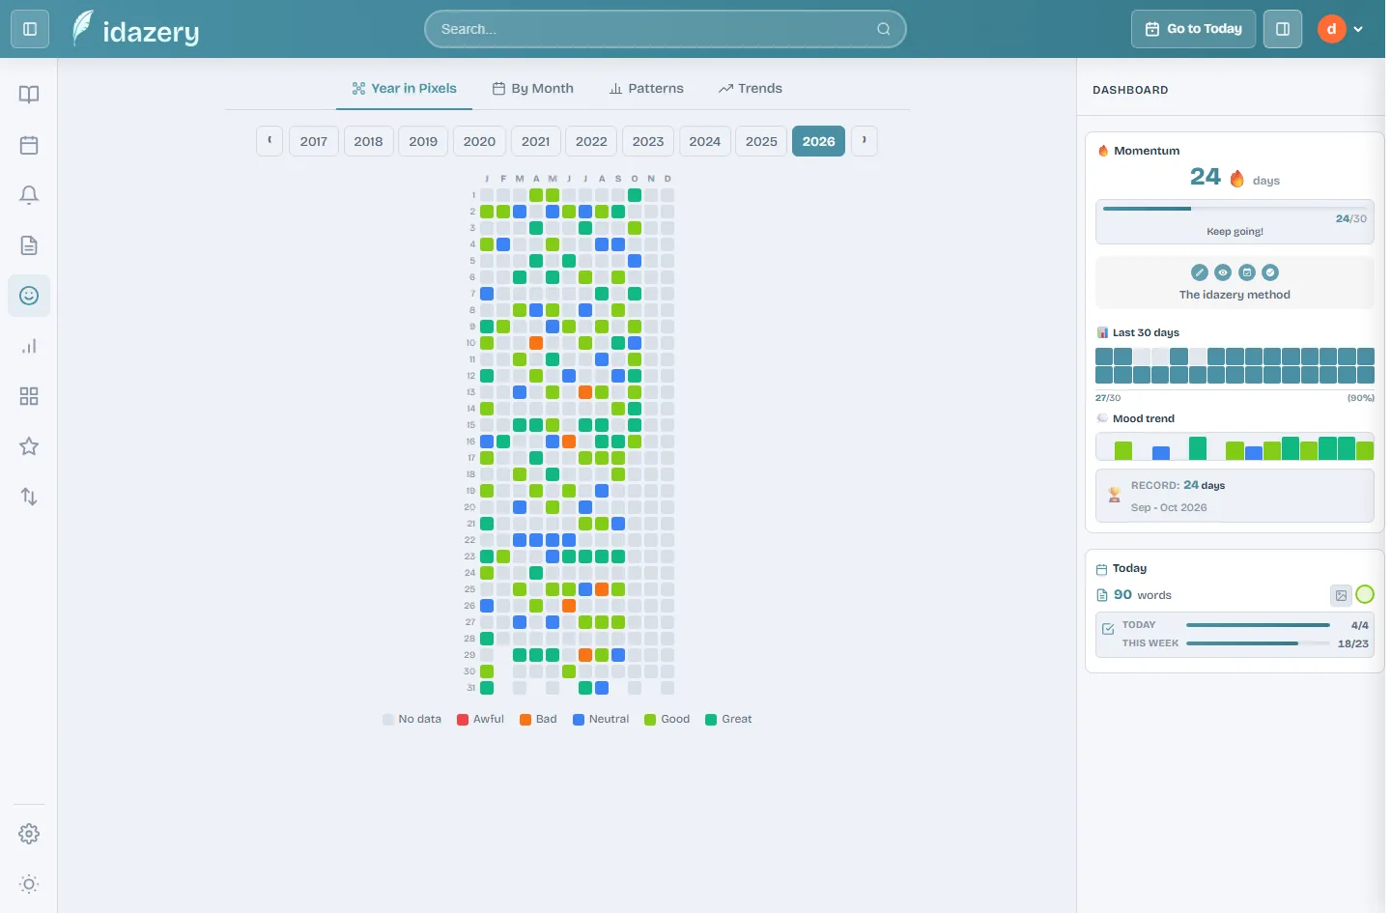Click the eye icon in idazery method
This screenshot has height=913, width=1391.
click(1223, 272)
